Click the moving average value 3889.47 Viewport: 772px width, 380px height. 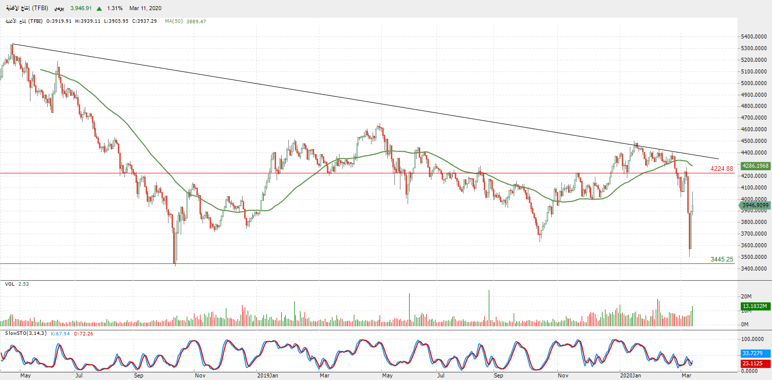[196, 21]
